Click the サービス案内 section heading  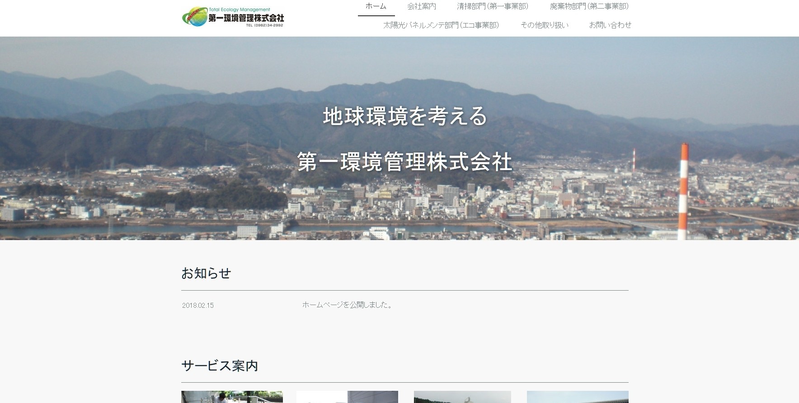coord(220,366)
